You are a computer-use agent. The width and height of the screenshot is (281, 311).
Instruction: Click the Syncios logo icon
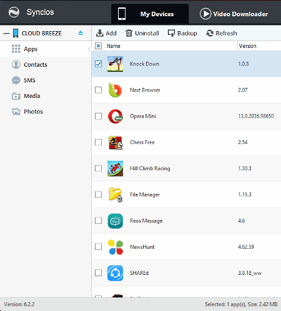click(14, 12)
